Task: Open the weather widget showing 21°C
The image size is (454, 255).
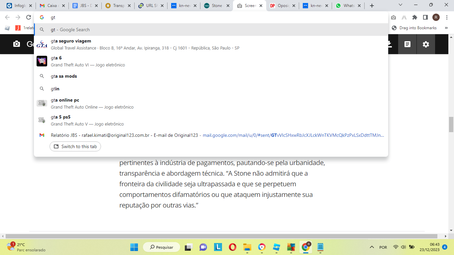Action: 26,247
